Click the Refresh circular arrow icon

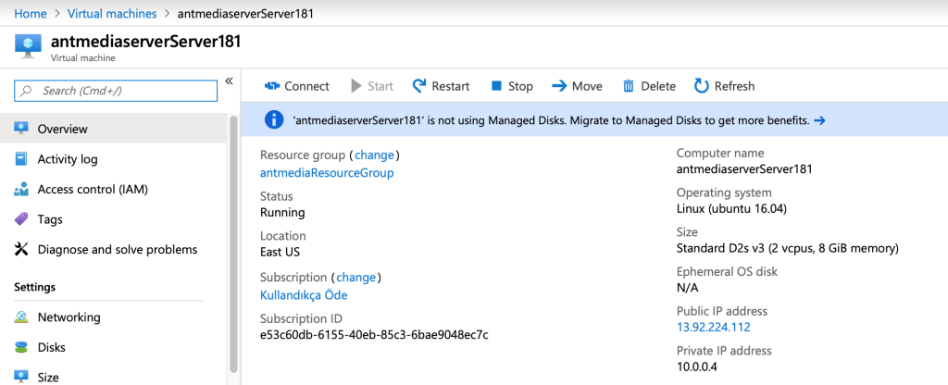pyautogui.click(x=702, y=86)
